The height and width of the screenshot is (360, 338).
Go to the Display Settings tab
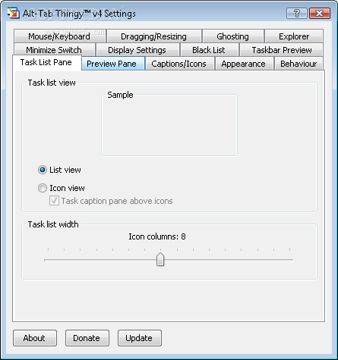click(137, 50)
